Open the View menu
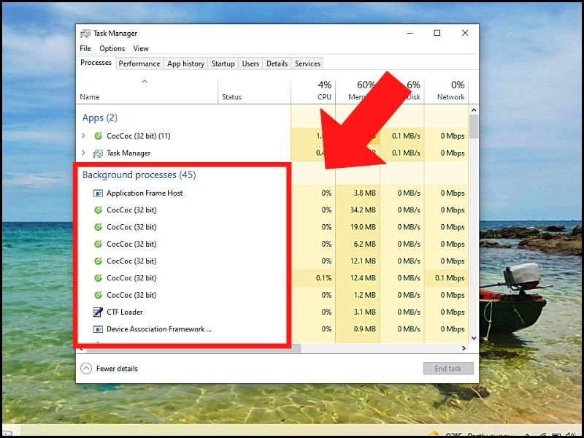 (x=141, y=48)
